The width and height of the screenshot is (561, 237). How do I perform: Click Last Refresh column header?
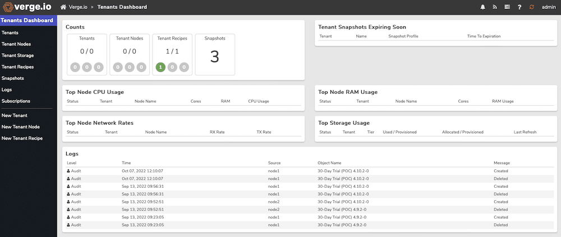click(525, 132)
